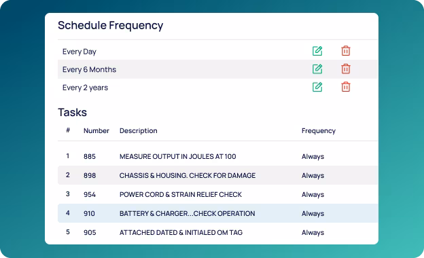Select task 954 Power Cord check
Image resolution: width=424 pixels, height=258 pixels.
pos(217,194)
